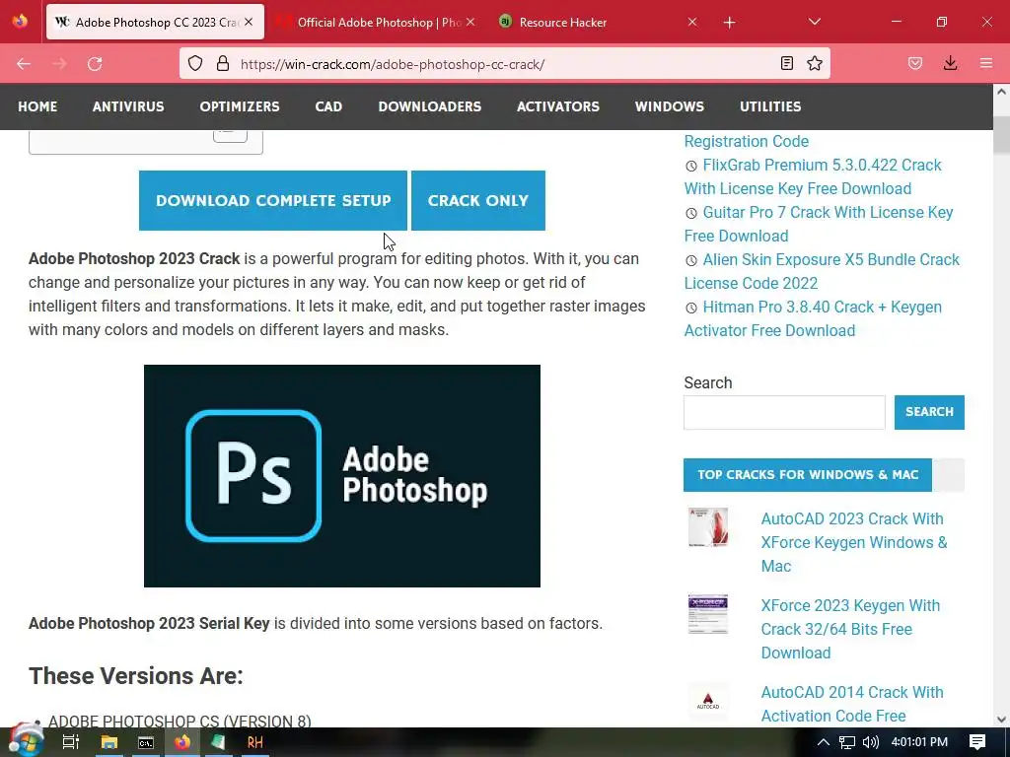Open the FlixGrab Premium 5.3.0.422 Crack link
1010x757 pixels.
813,177
